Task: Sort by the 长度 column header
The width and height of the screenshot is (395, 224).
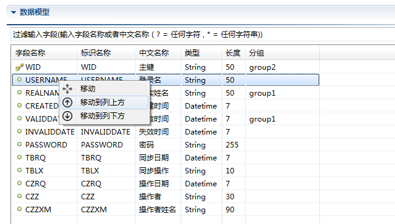Action: pos(234,53)
